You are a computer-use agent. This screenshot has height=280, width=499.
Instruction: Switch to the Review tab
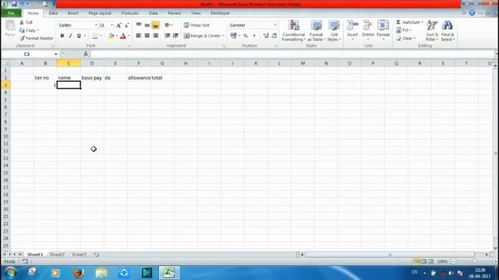(175, 13)
